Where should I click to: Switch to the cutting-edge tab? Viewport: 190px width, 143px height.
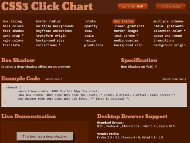[x=171, y=6]
